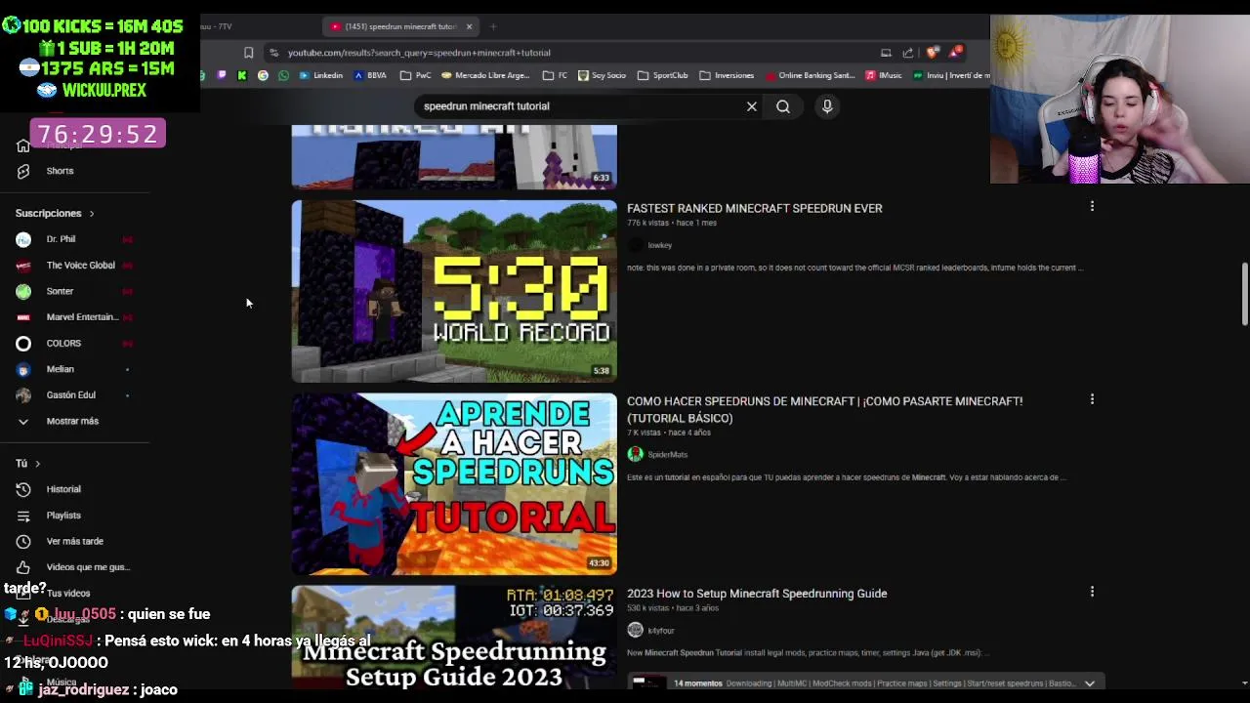Click the browser address bar URL
Image resolution: width=1250 pixels, height=703 pixels.
click(419, 53)
